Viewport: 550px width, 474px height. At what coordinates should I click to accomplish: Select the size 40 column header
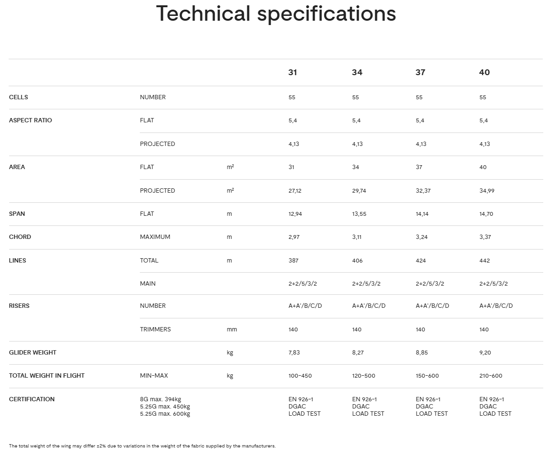pos(484,72)
